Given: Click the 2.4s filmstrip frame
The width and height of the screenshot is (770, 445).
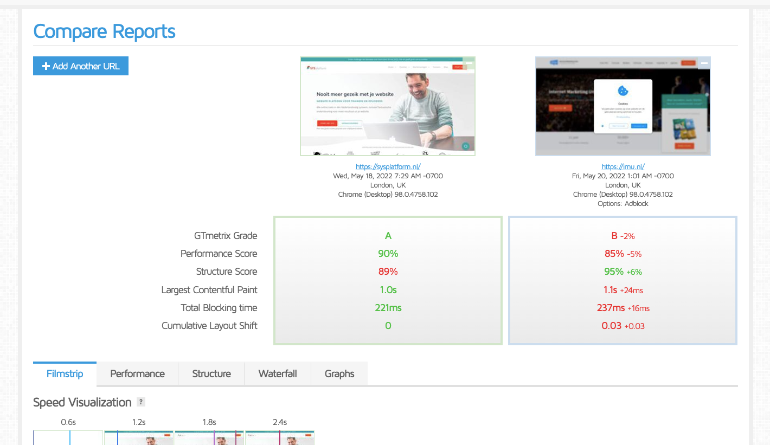Looking at the screenshot, I should 280,437.
